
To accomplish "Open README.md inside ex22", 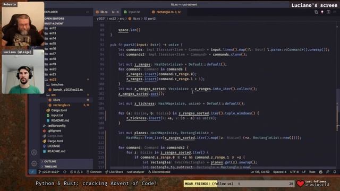I will (x=60, y=120).
